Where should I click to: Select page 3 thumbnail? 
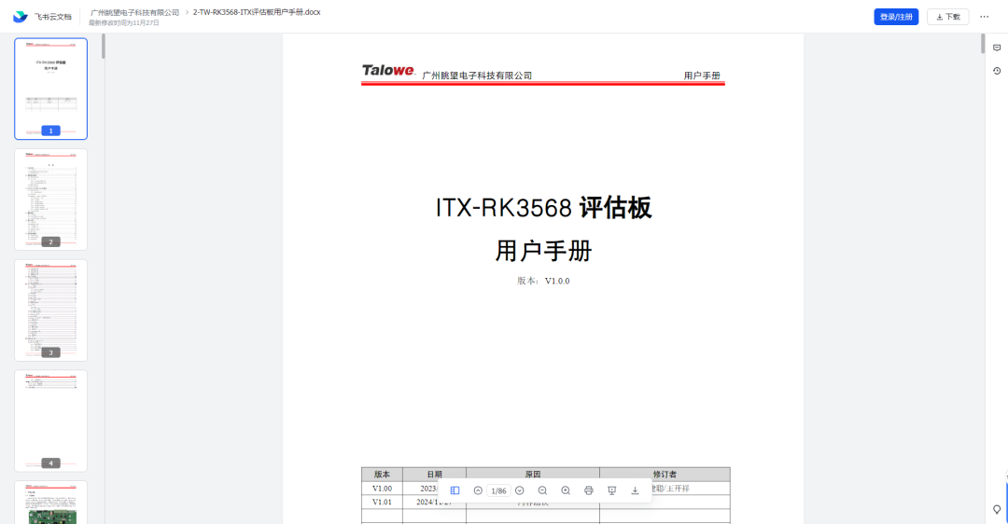50,310
